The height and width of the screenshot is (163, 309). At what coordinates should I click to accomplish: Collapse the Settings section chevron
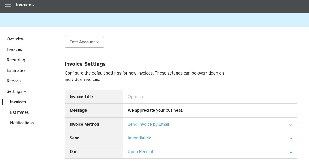[x=25, y=92]
